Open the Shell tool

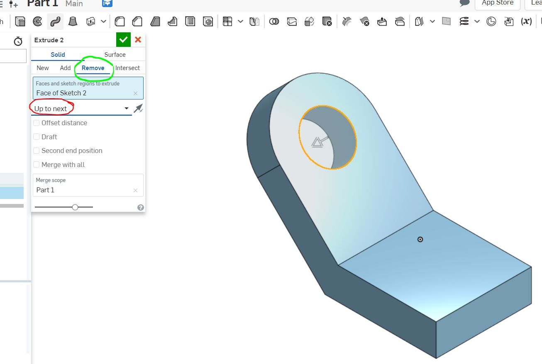pyautogui.click(x=190, y=21)
